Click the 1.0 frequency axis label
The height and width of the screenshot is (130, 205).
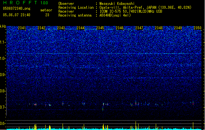tap(3, 58)
